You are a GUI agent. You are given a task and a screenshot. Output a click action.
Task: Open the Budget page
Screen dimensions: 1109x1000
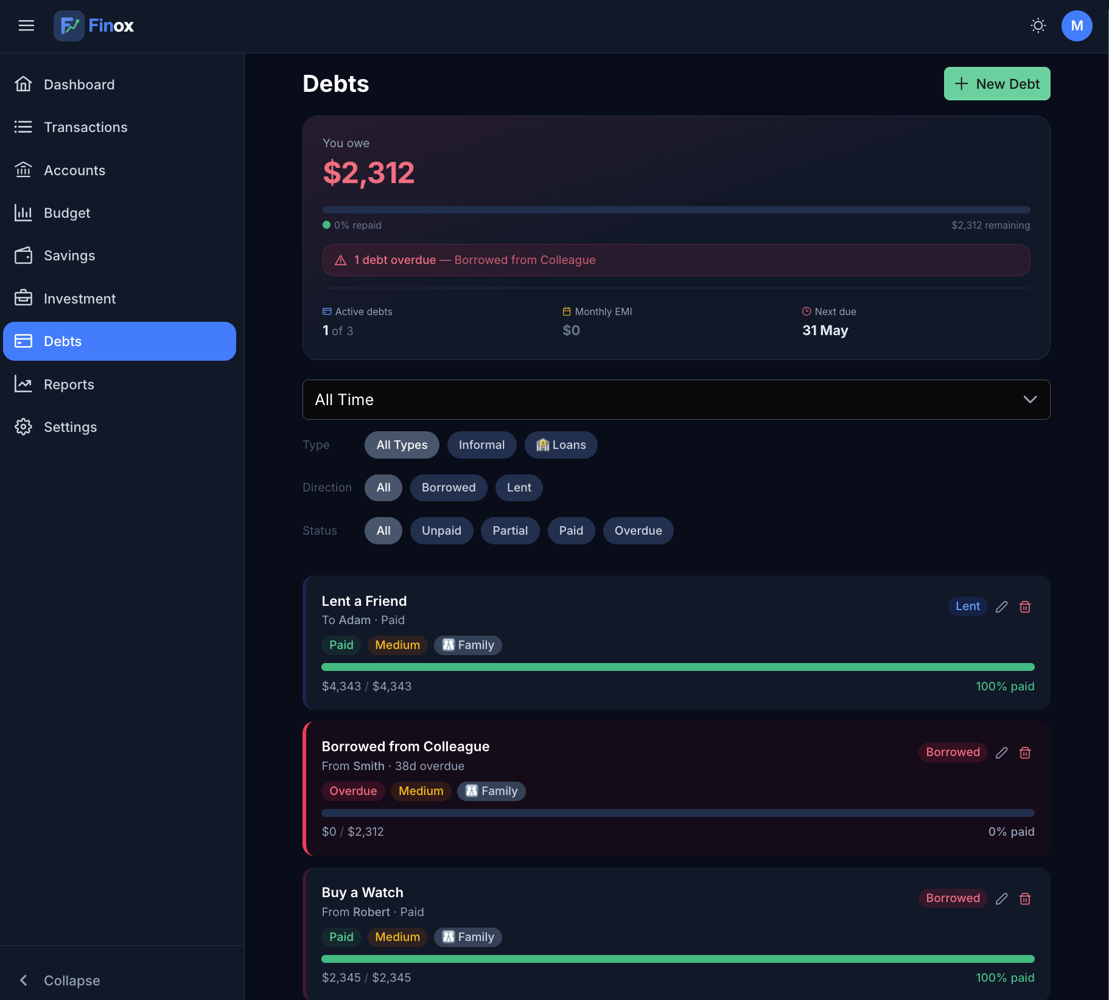click(119, 212)
